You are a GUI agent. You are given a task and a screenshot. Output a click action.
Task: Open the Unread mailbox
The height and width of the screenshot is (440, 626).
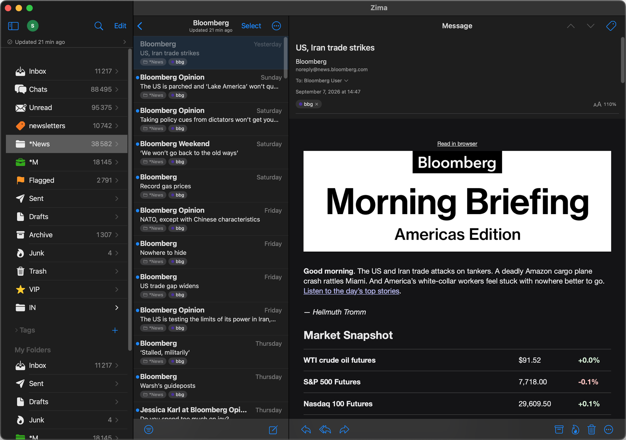(67, 108)
